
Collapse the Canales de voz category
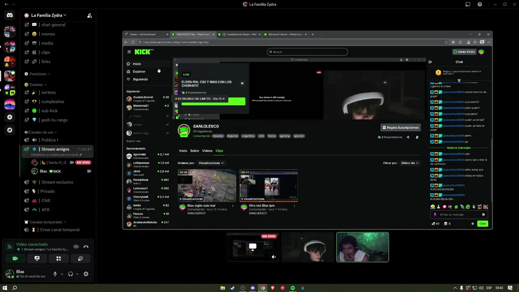(41, 132)
